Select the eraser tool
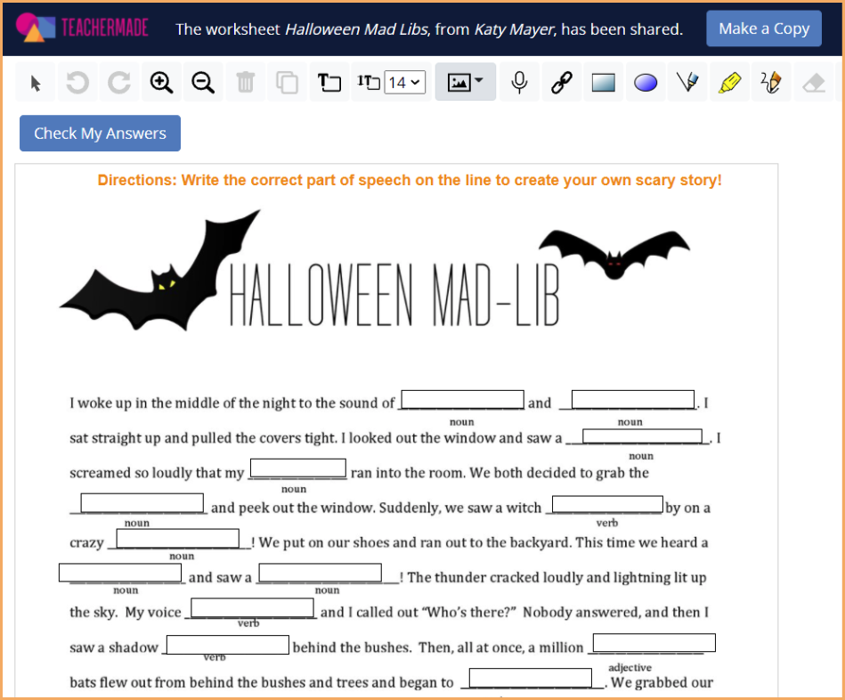The image size is (845, 700). 812,82
